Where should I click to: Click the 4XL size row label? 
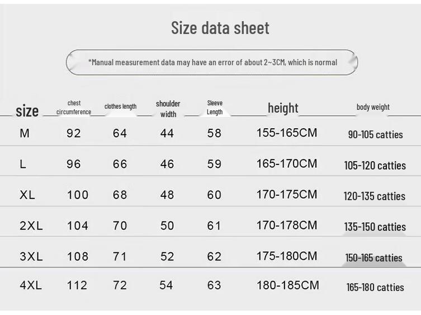(x=31, y=285)
